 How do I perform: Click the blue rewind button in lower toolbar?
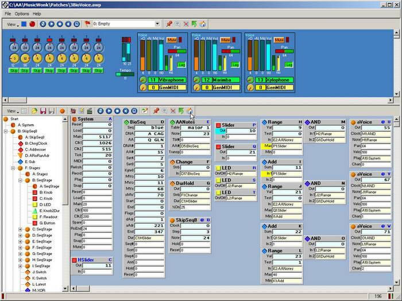tap(126, 111)
